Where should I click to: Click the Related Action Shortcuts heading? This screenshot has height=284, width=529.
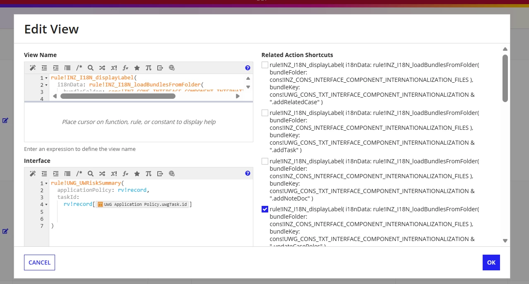coord(297,55)
